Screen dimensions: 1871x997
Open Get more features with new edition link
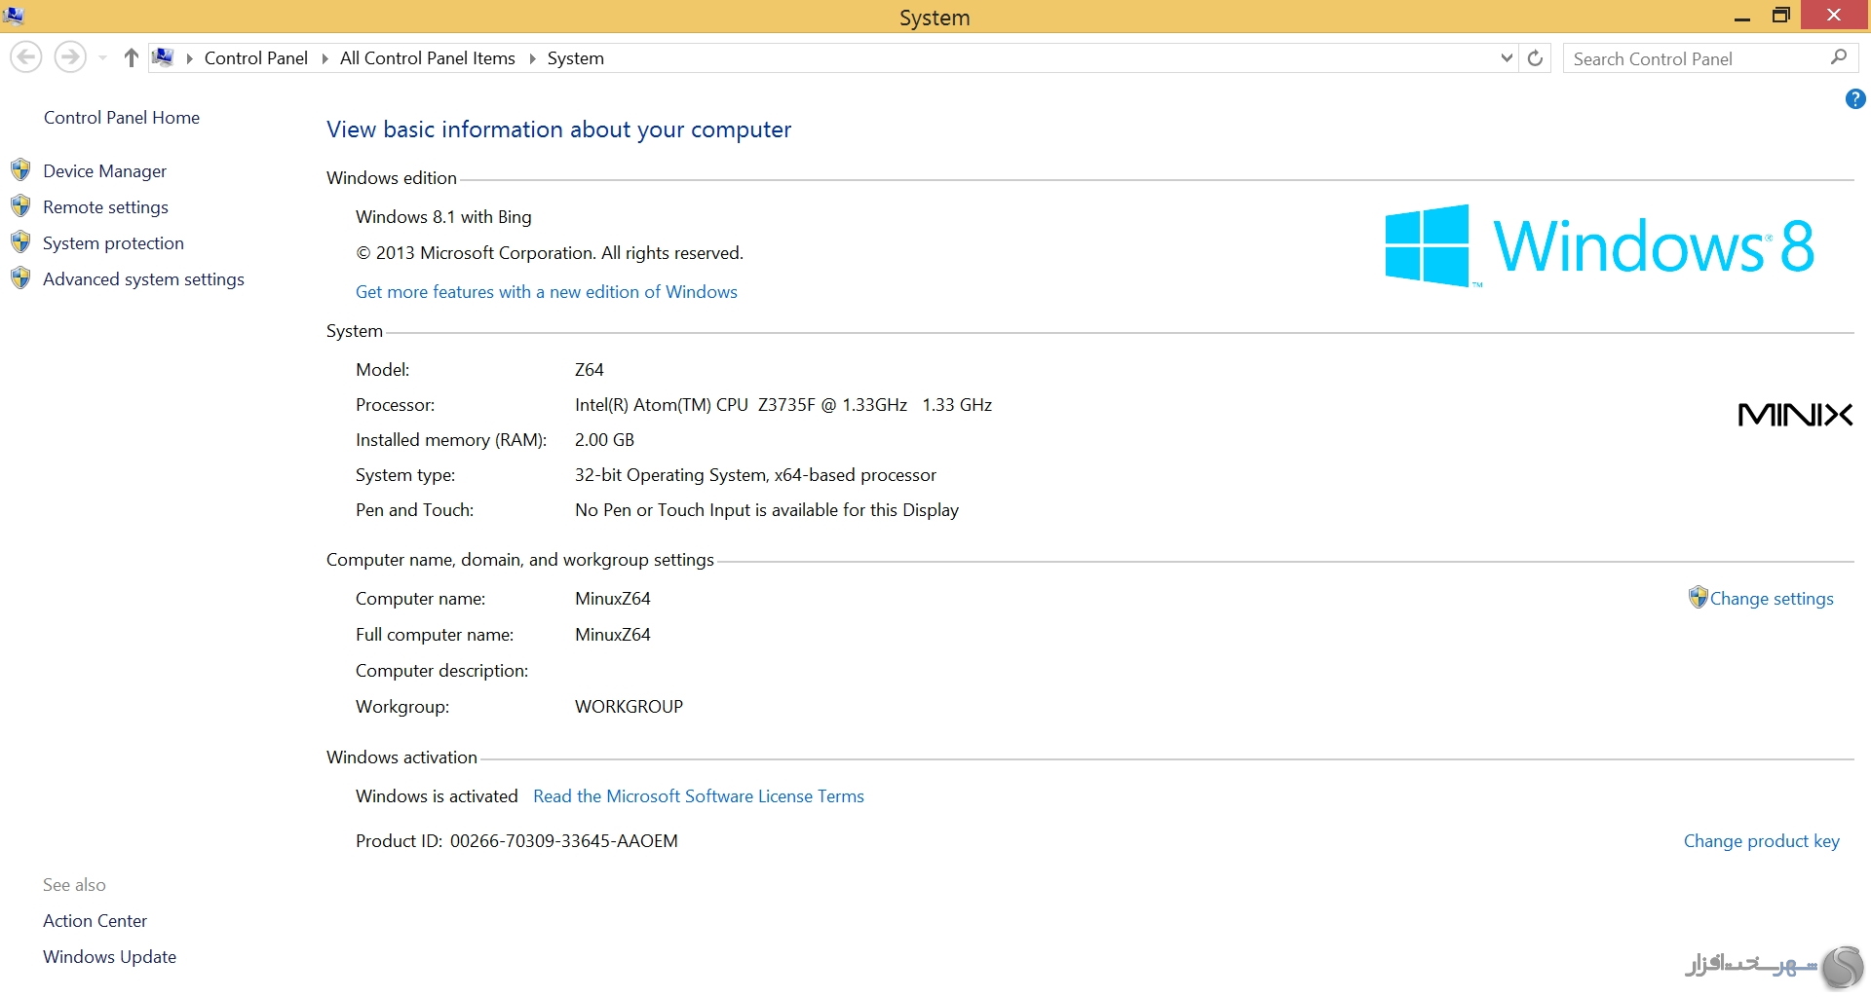[546, 292]
